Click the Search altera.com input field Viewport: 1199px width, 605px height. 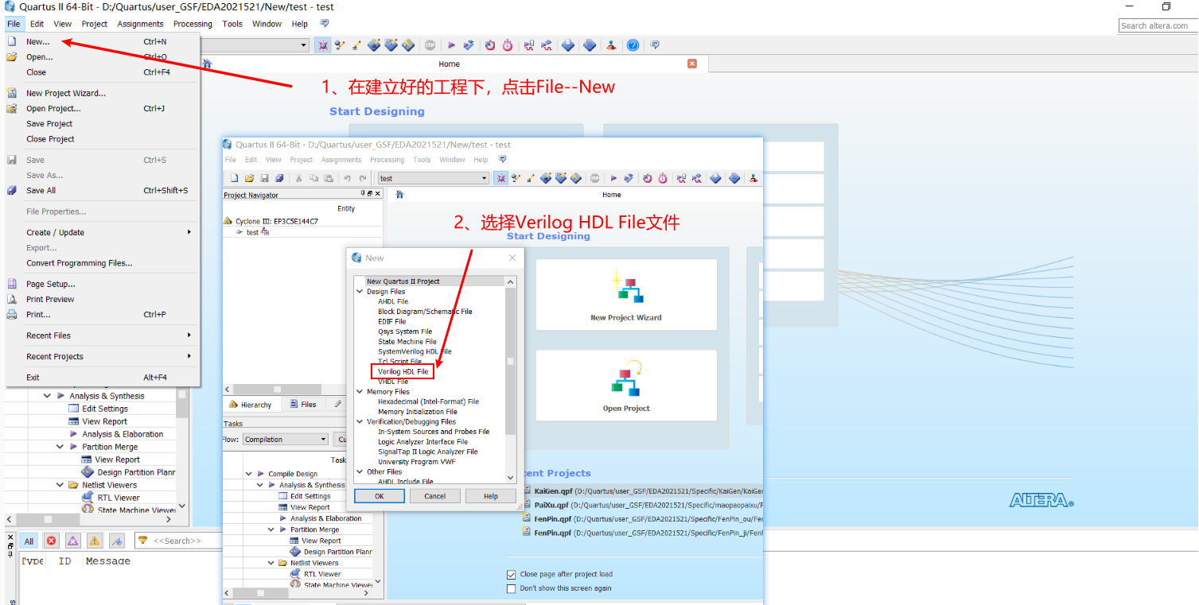(1158, 25)
